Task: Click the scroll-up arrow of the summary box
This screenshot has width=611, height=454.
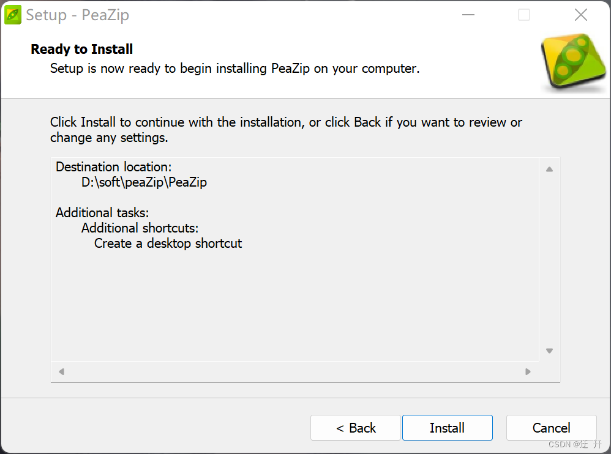Action: point(549,169)
